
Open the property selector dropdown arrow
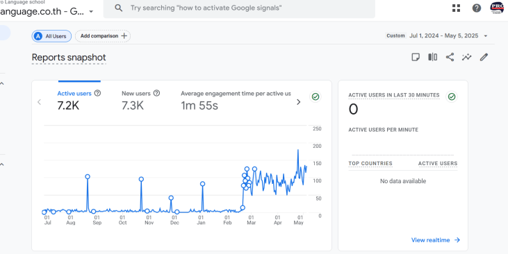(91, 12)
